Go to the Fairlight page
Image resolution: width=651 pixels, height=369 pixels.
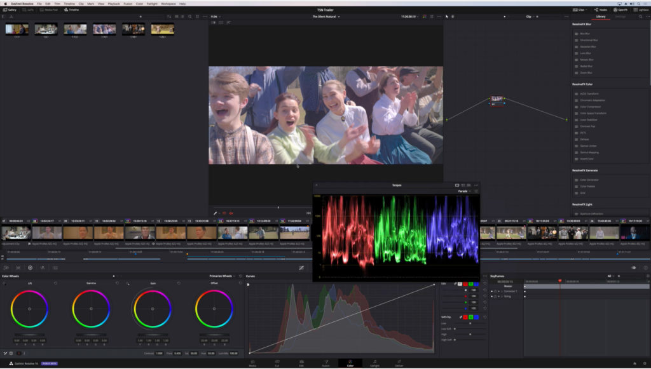(374, 363)
